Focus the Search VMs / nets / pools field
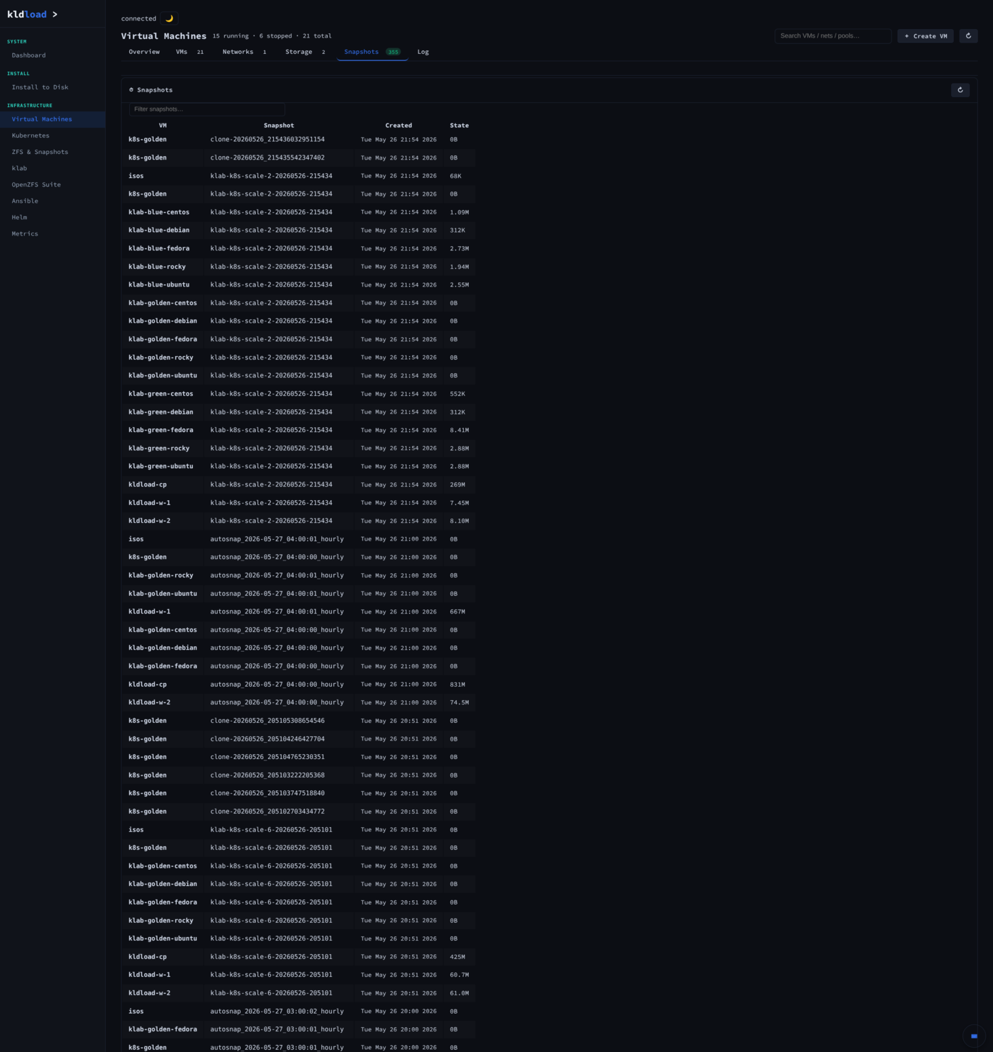Screen dimensions: 993x1052 (833, 35)
